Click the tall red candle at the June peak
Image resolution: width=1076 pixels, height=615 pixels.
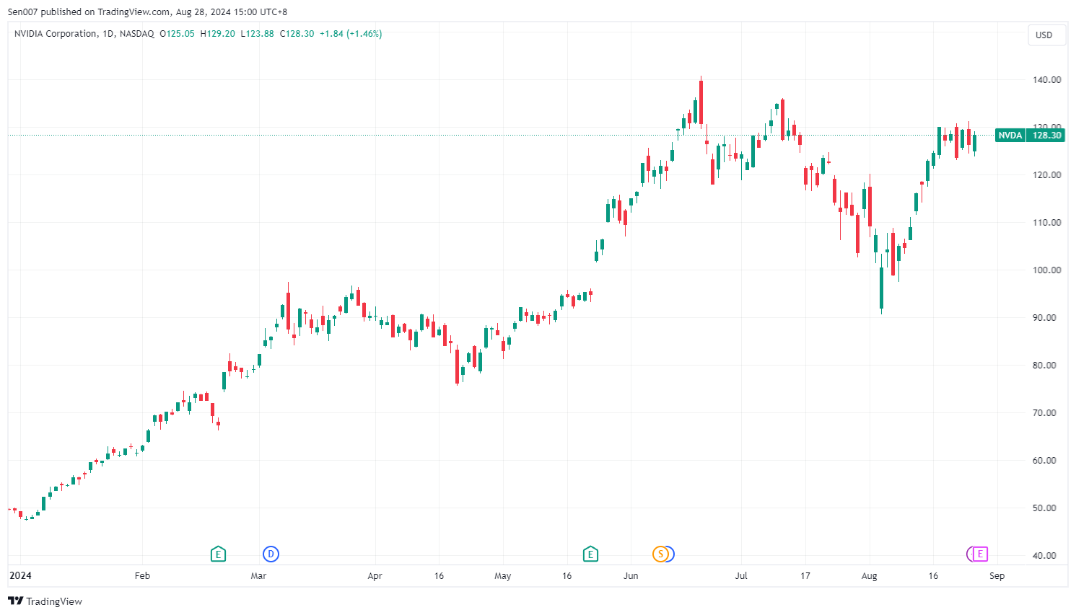(701, 102)
